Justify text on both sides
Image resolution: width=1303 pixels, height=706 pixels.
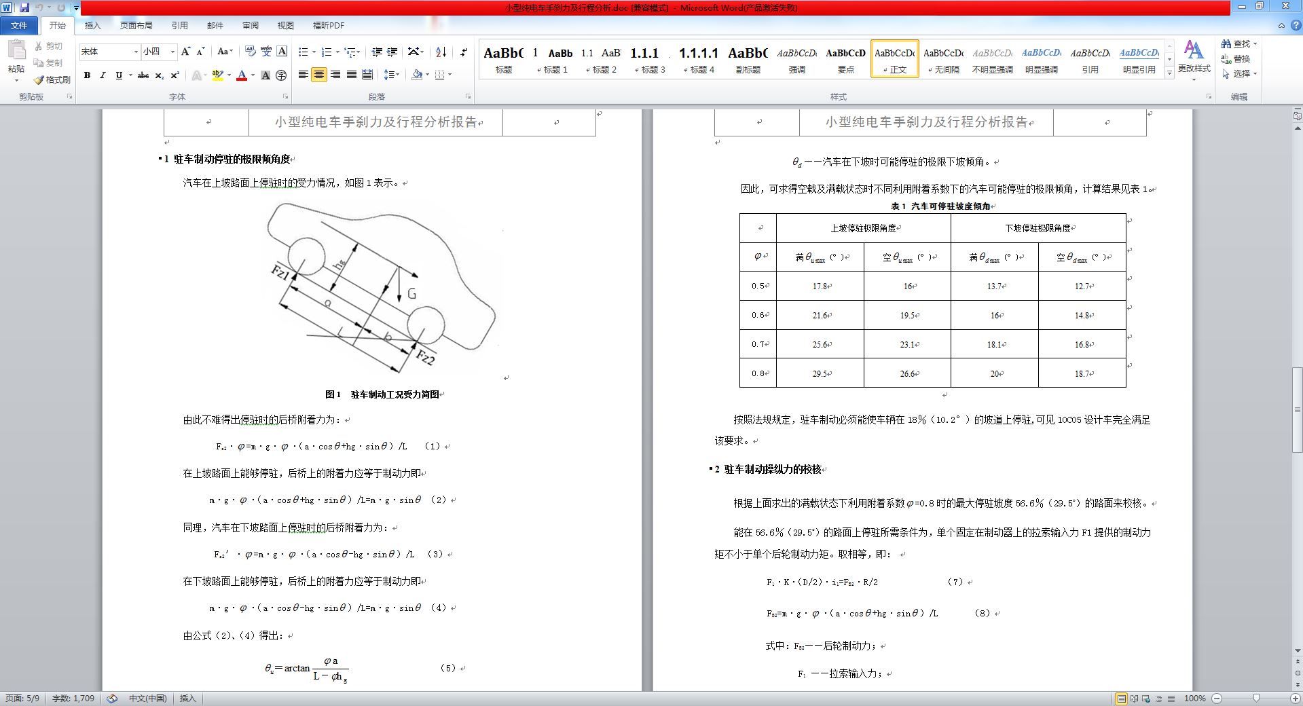click(352, 75)
